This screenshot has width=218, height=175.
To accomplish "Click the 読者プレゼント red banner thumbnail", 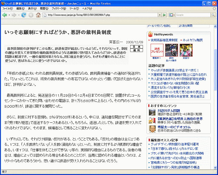I will [157, 50].
